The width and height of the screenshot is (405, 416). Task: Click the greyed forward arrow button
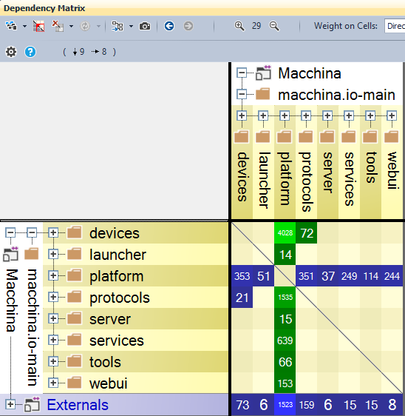point(188,26)
